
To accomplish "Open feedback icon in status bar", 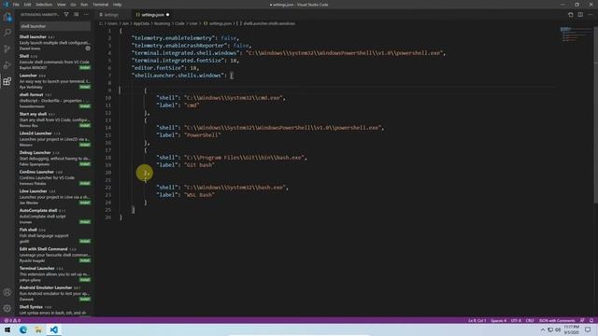I will tap(582, 320).
